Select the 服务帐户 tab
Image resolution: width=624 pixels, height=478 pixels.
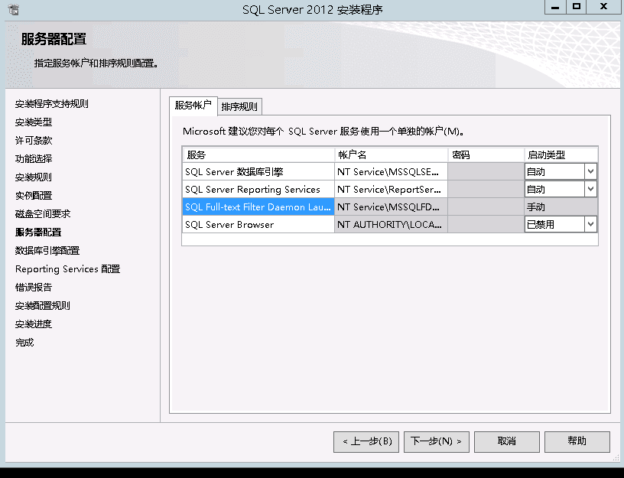pos(193,106)
